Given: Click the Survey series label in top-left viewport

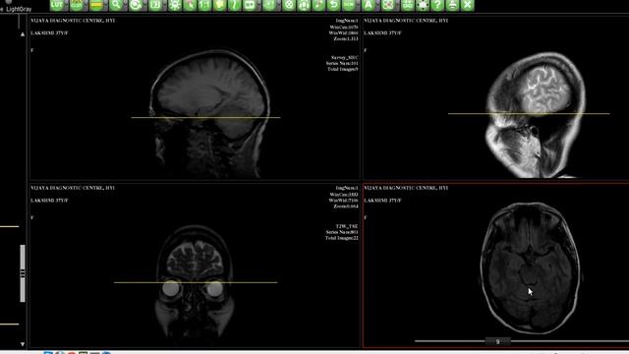Looking at the screenshot, I should click(x=345, y=58).
